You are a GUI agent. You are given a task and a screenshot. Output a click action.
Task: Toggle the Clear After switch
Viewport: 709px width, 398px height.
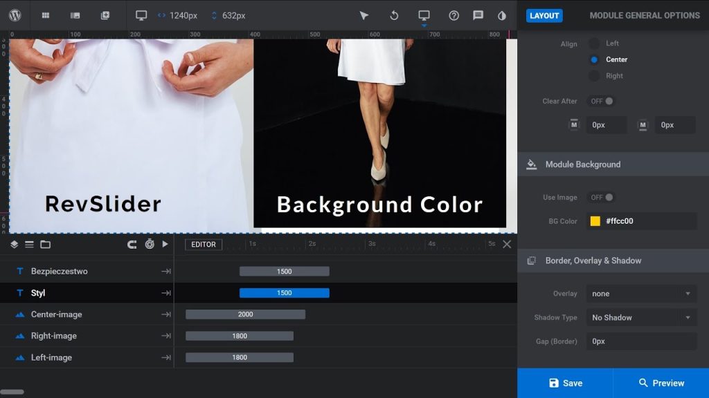[602, 101]
